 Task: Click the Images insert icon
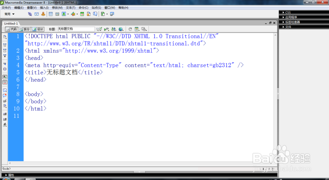tap(64, 14)
